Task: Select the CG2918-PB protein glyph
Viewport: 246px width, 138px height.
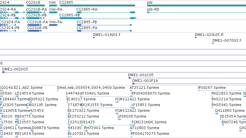Action: tap(34, 31)
